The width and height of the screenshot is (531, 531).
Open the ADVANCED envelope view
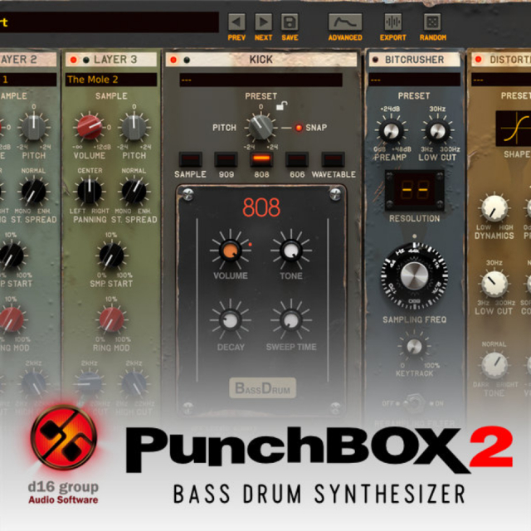345,22
